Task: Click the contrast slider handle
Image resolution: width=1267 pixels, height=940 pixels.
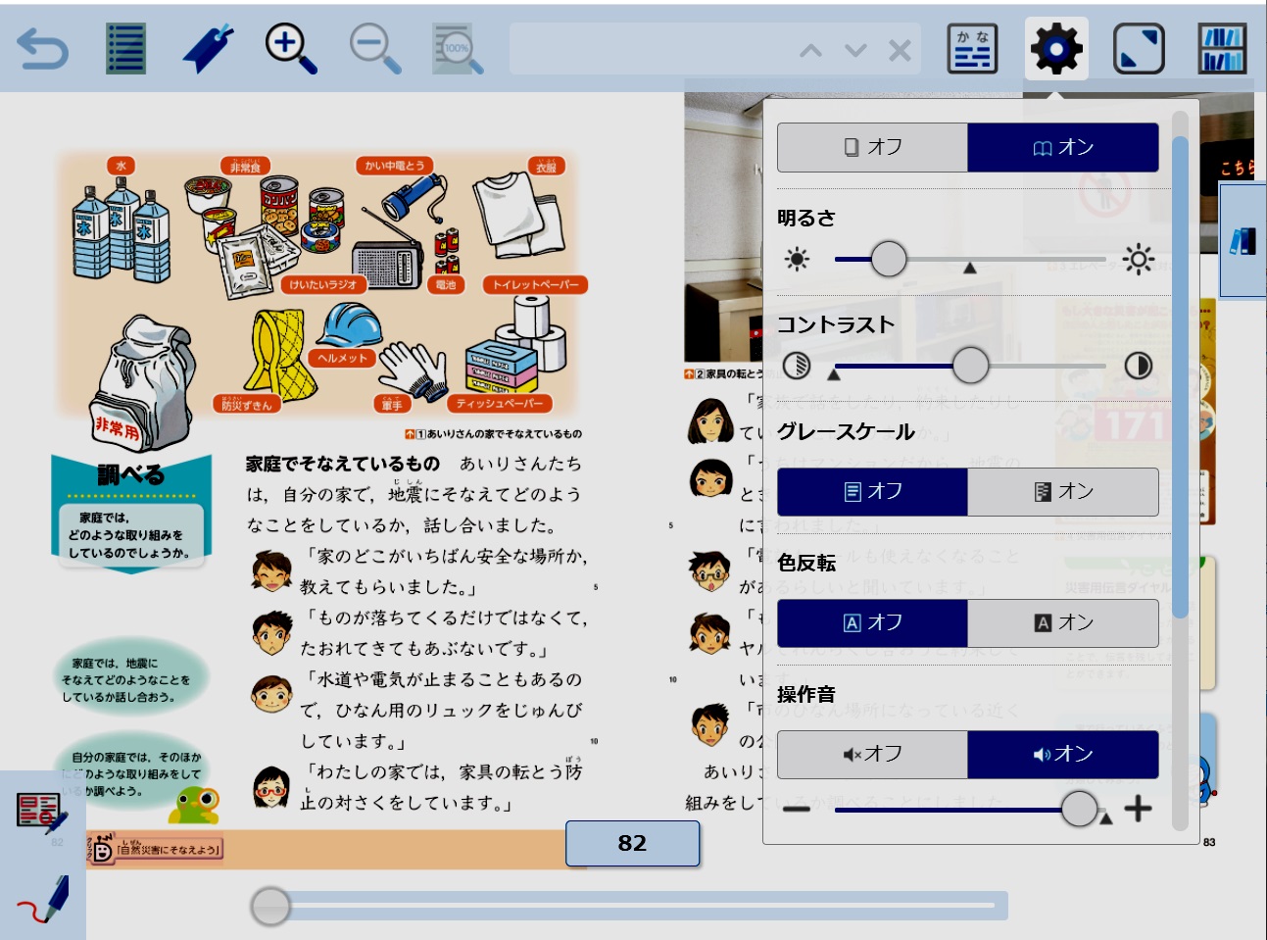Action: (970, 366)
